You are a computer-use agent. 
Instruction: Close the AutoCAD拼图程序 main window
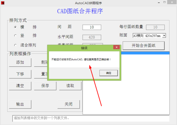[172, 2]
